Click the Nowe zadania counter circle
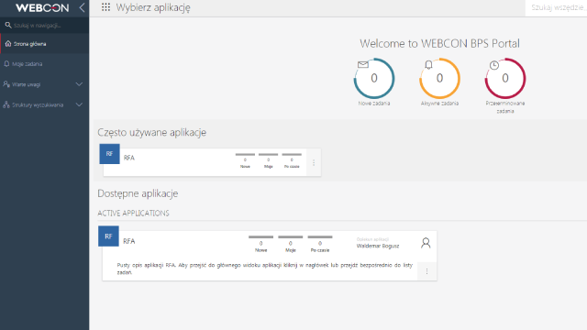Viewport: 587px width, 330px height. 374,78
